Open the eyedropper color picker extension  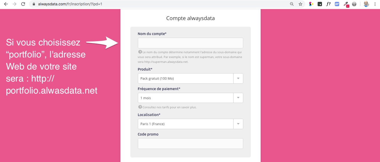point(346,4)
